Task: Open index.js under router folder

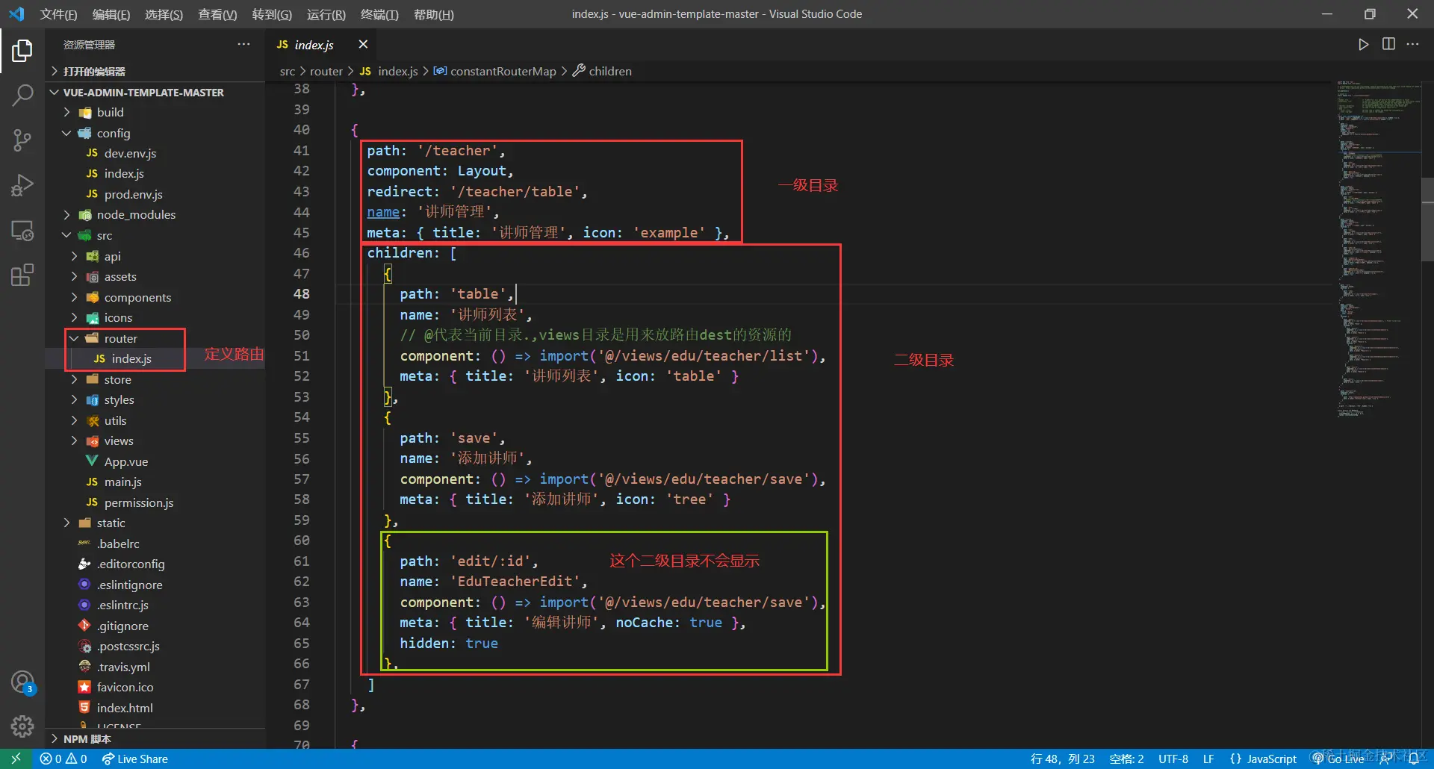Action: pos(155,358)
